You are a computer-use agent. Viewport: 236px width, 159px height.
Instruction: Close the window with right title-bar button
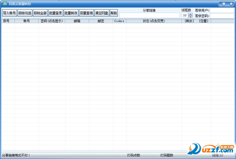(231, 4)
